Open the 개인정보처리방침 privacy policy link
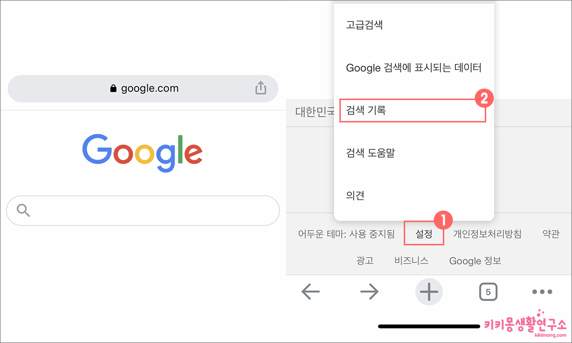This screenshot has height=343, width=572. click(487, 234)
